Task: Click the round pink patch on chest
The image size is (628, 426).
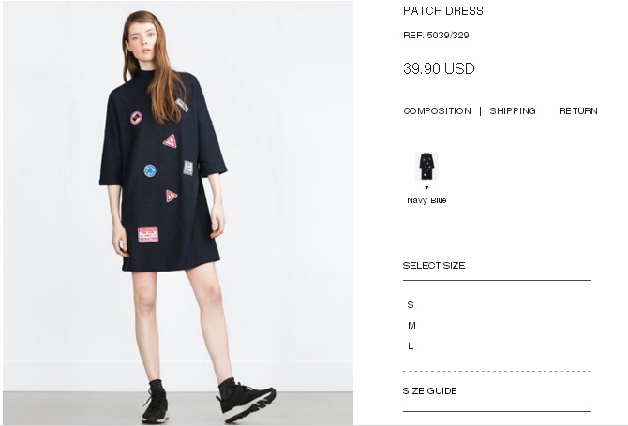Action: tap(136, 118)
